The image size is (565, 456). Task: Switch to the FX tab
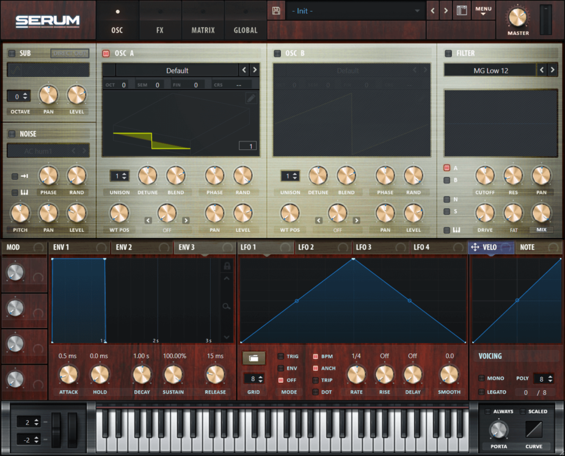[x=159, y=20]
